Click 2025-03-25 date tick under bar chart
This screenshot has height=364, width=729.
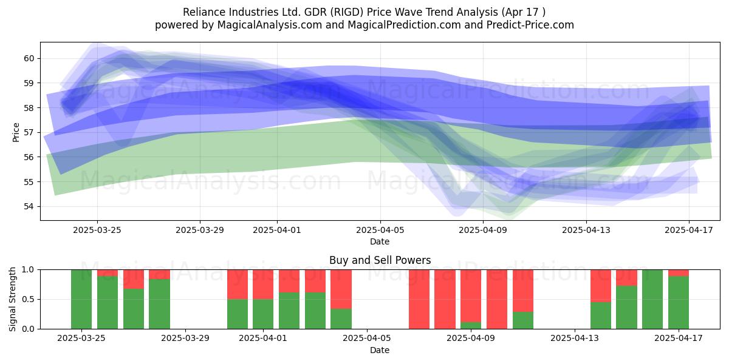(81, 339)
